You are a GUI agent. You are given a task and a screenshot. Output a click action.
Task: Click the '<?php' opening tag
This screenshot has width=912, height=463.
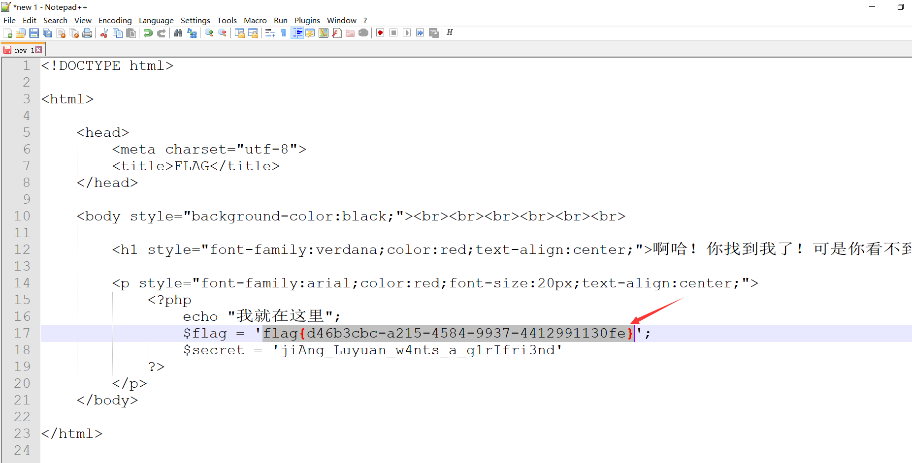[x=169, y=300]
